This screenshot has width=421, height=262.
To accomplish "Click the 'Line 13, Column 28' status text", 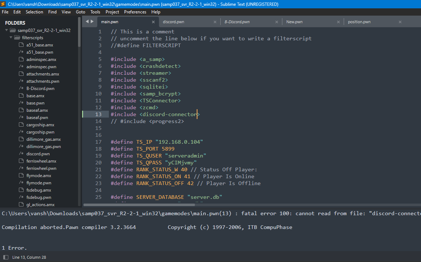I will pos(29,257).
